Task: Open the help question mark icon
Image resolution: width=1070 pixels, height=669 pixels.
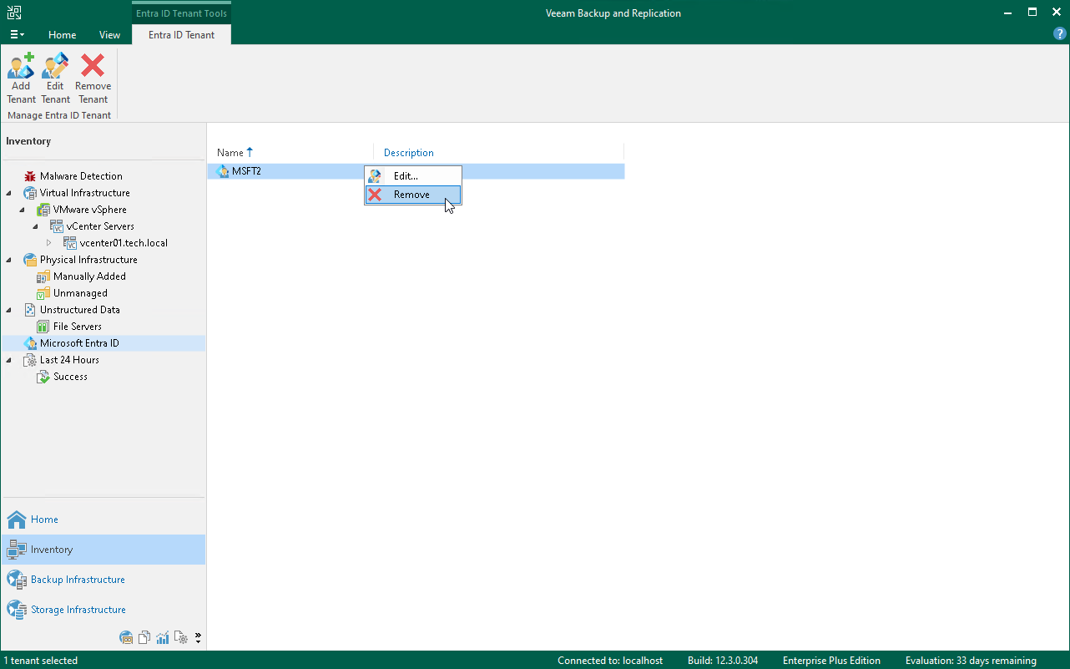Action: click(1060, 34)
